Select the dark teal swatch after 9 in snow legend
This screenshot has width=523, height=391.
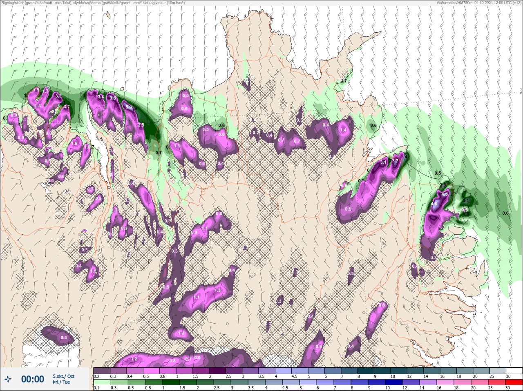382,371
